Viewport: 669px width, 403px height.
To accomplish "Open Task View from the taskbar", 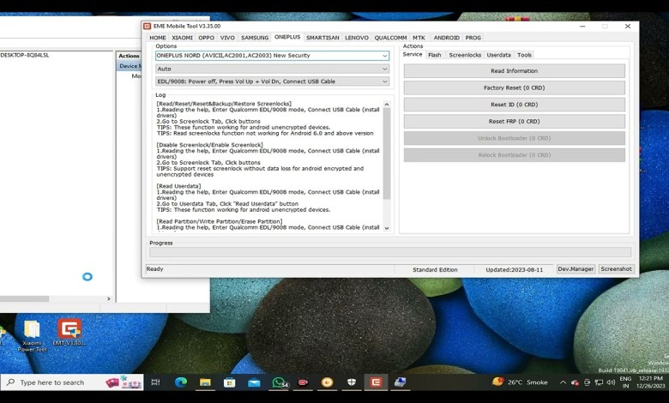I will 155,382.
